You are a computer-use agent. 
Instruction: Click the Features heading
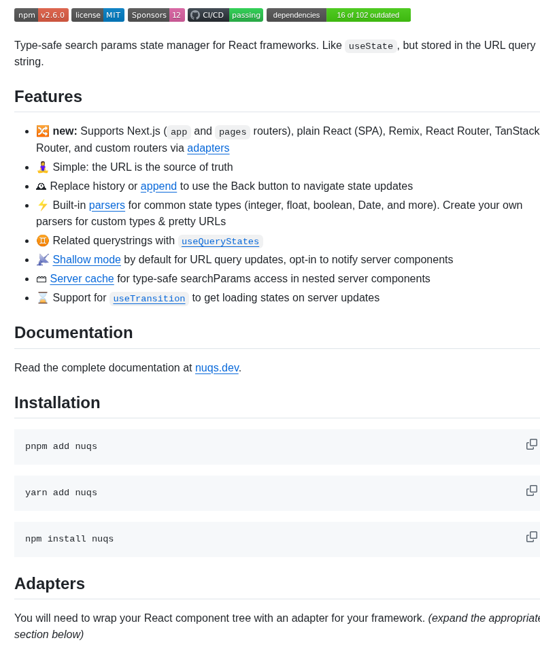point(48,97)
